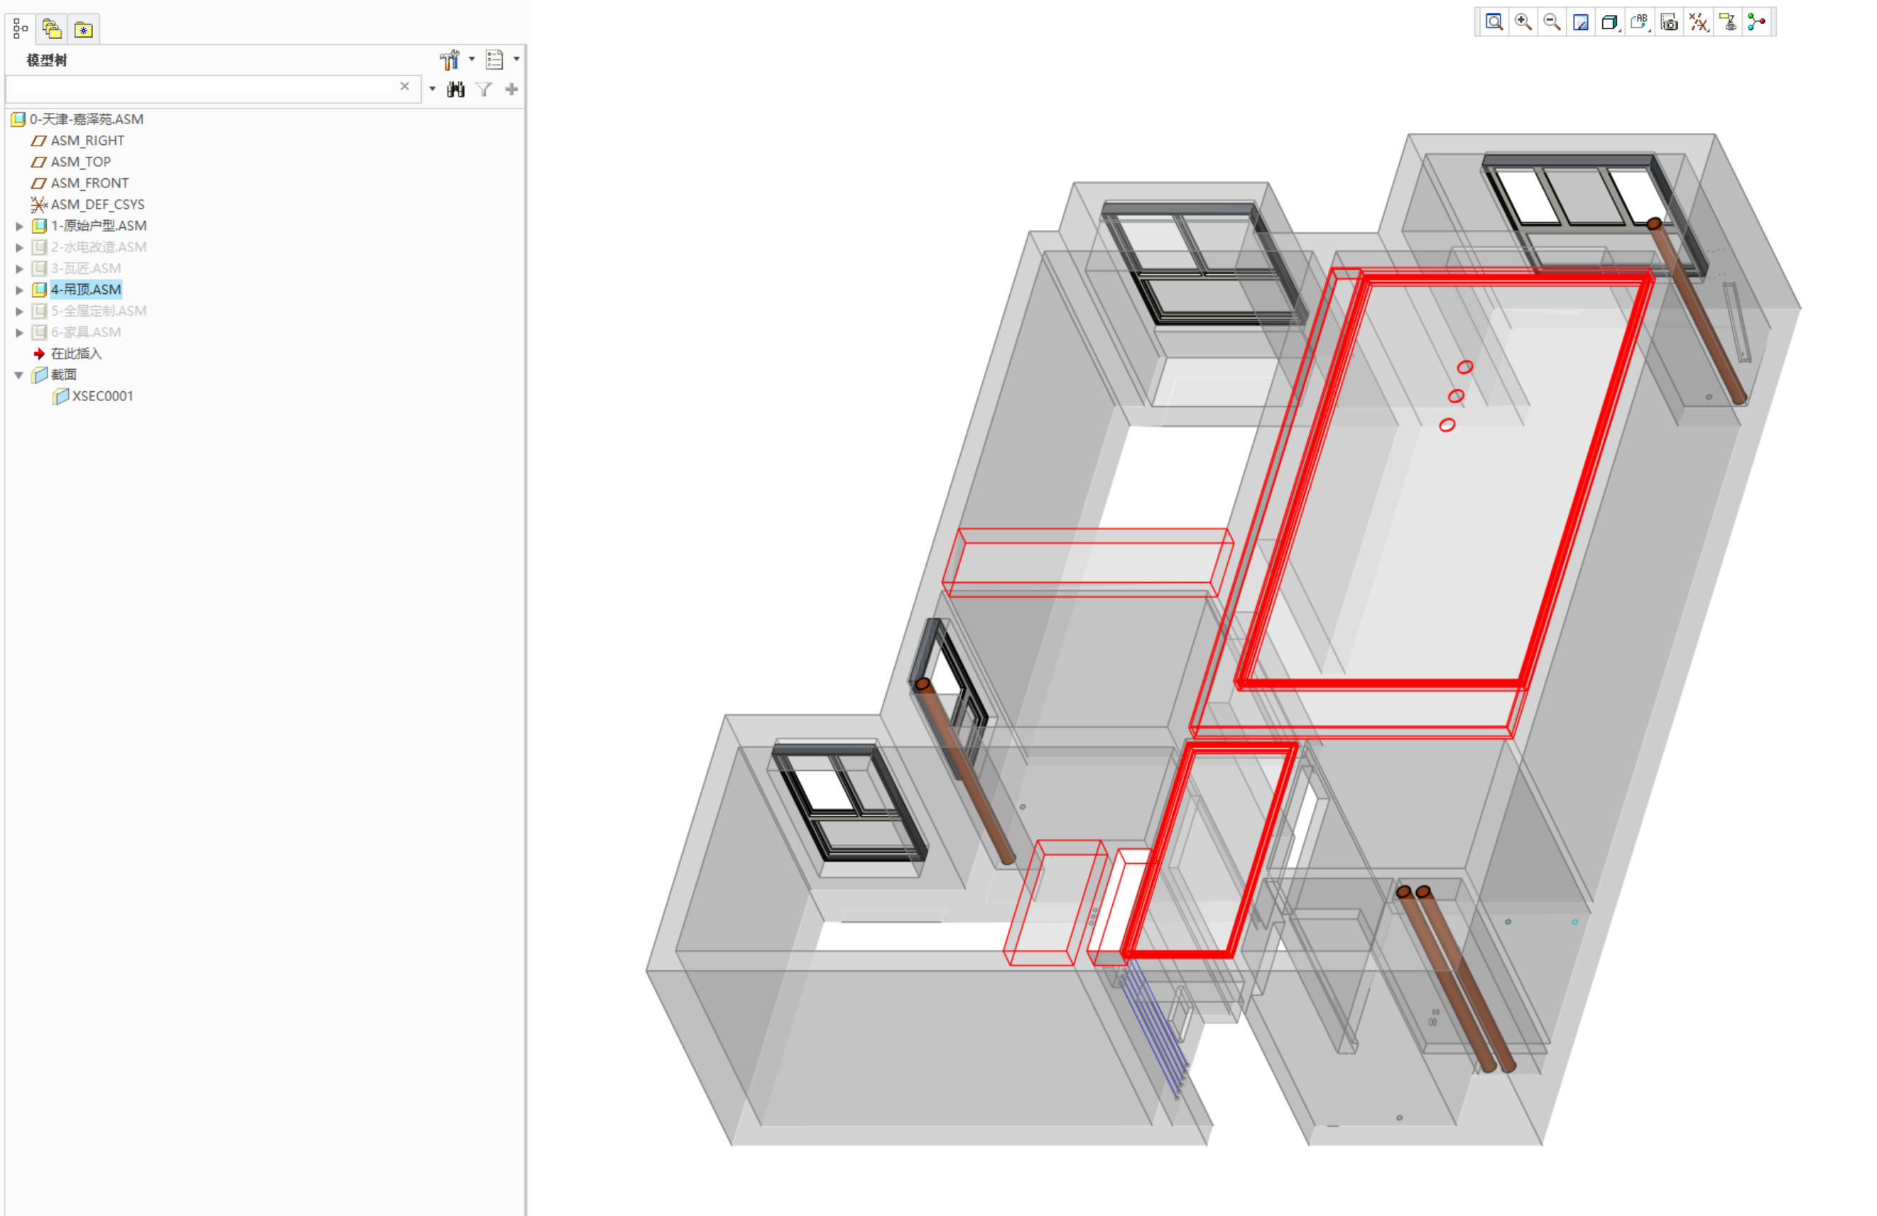Image resolution: width=1877 pixels, height=1216 pixels.
Task: Open the Saved Orientations AB icon
Action: pos(1640,22)
